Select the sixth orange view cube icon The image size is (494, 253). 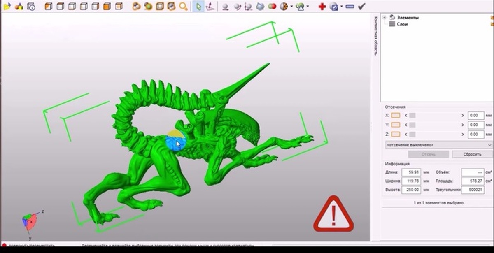pos(107,6)
